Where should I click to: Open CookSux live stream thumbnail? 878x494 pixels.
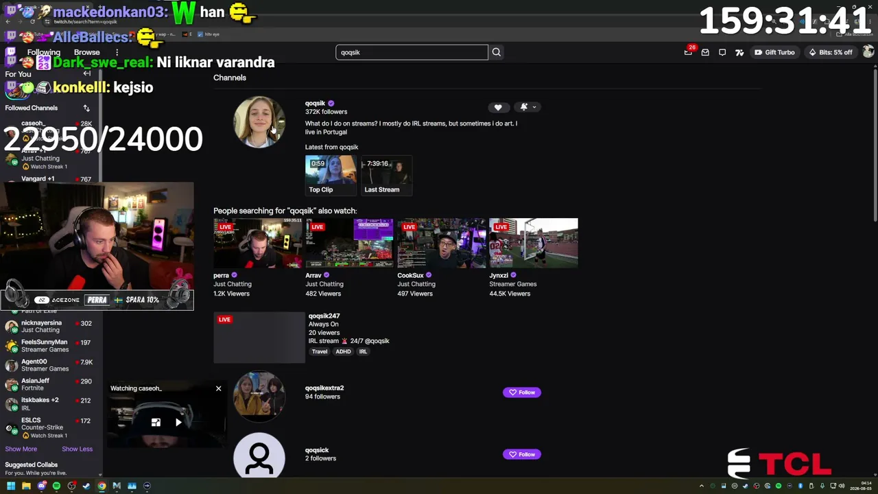[442, 243]
